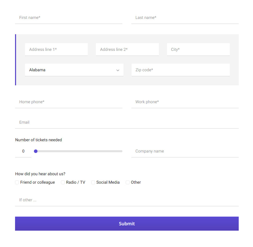The height and width of the screenshot is (247, 253).
Task: Click the tickets slider handle
Action: [36, 151]
